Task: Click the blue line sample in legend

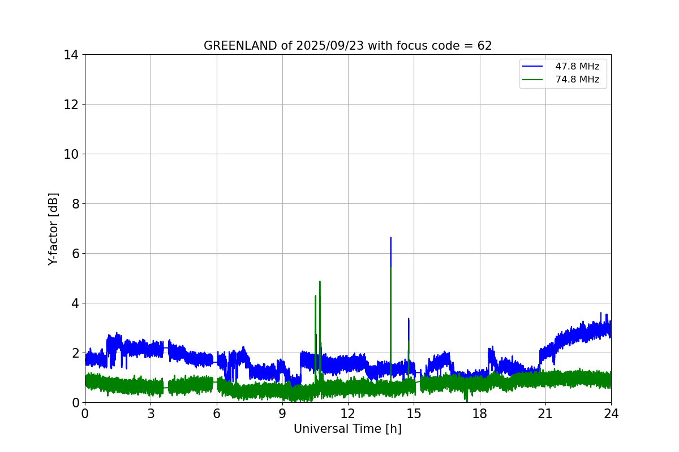Action: [533, 67]
